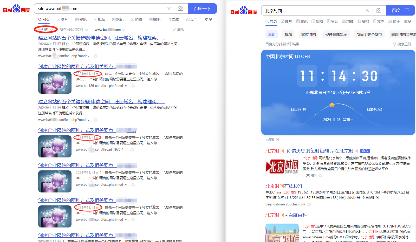Click 百度一下 button in left window

pyautogui.click(x=202, y=9)
